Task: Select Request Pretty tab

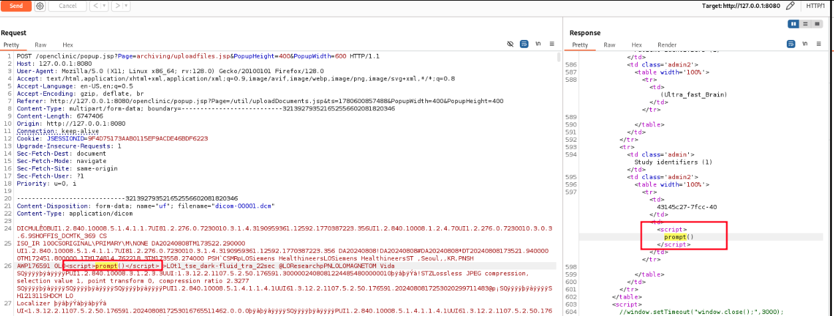Action: click(x=11, y=45)
